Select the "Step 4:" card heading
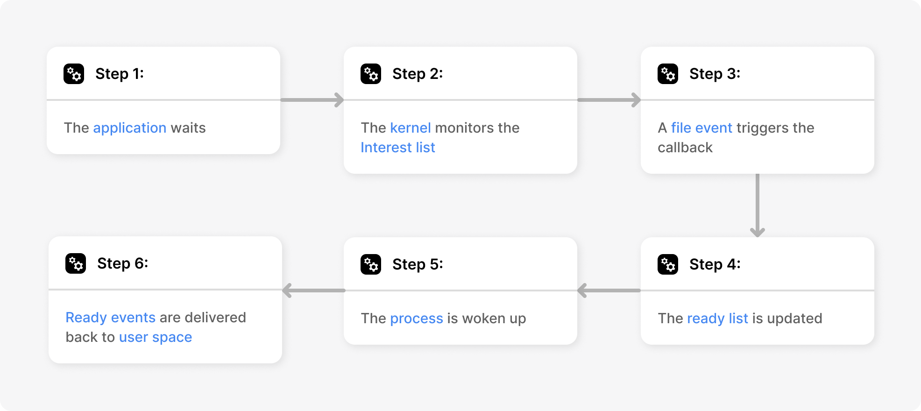The width and height of the screenshot is (921, 411). coord(715,264)
